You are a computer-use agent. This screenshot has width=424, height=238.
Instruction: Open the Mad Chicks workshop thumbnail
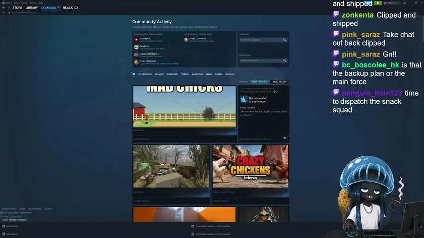tap(184, 107)
